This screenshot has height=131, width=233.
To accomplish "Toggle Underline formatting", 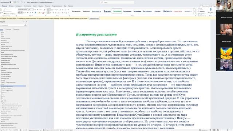I will (x=24, y=13).
